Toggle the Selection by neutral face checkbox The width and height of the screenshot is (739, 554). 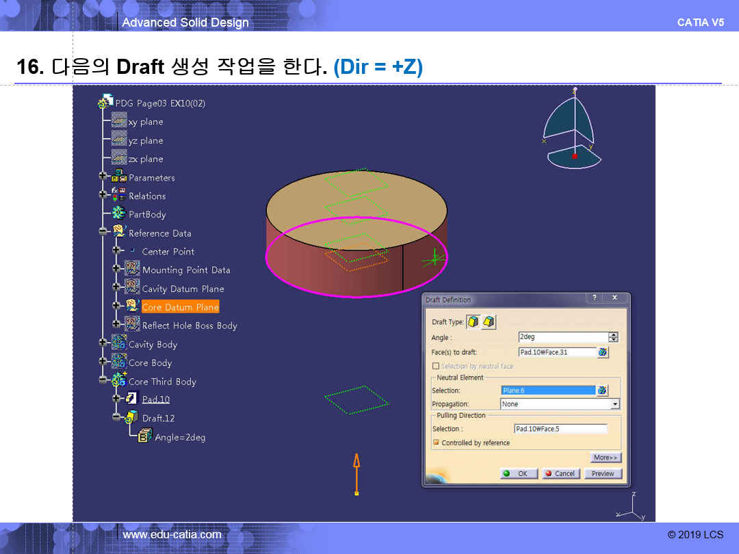[x=436, y=366]
